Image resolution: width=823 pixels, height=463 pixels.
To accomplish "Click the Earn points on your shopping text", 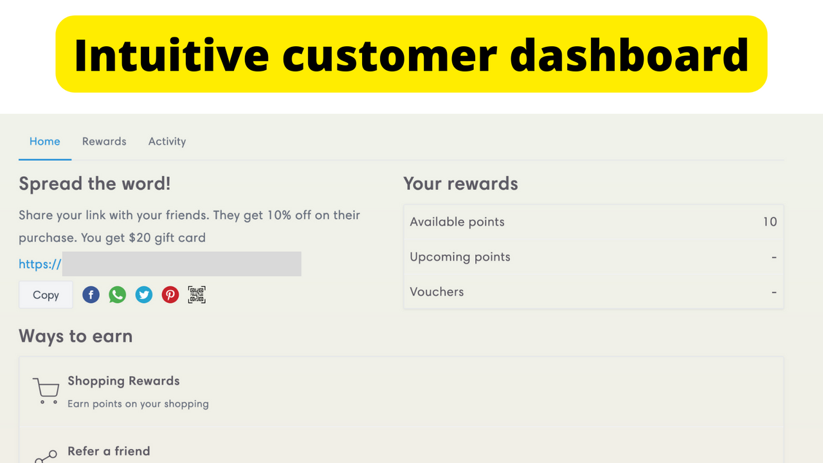I will 138,404.
